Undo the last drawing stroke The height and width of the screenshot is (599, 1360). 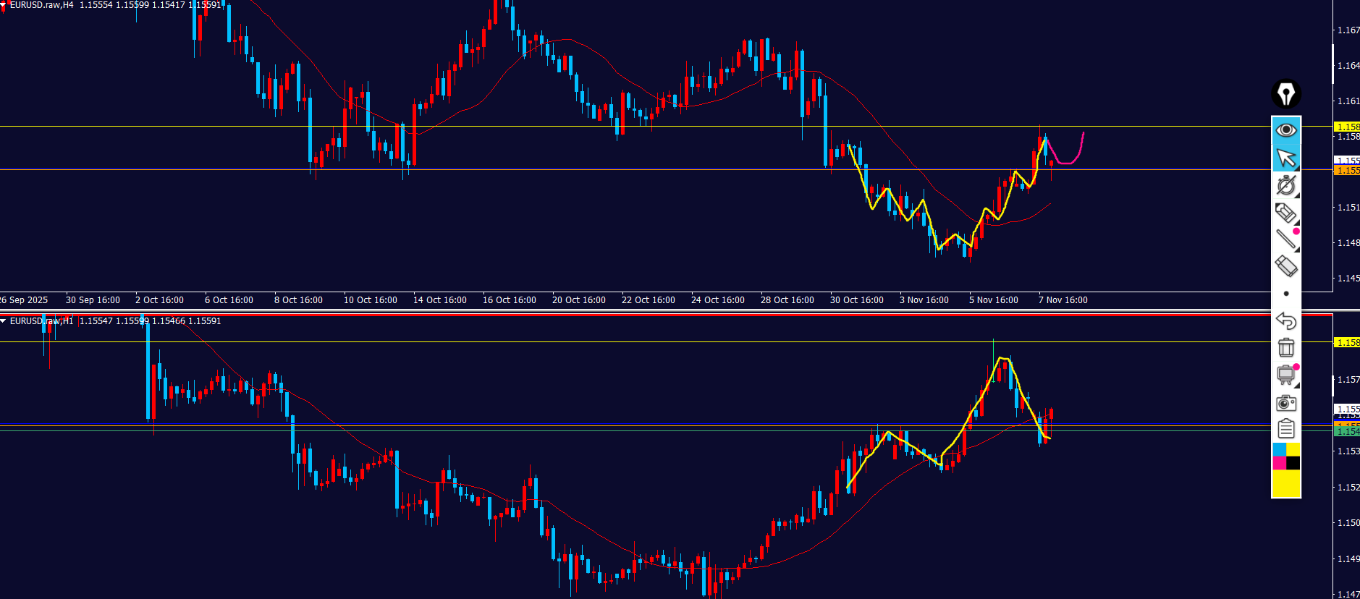[x=1285, y=320]
